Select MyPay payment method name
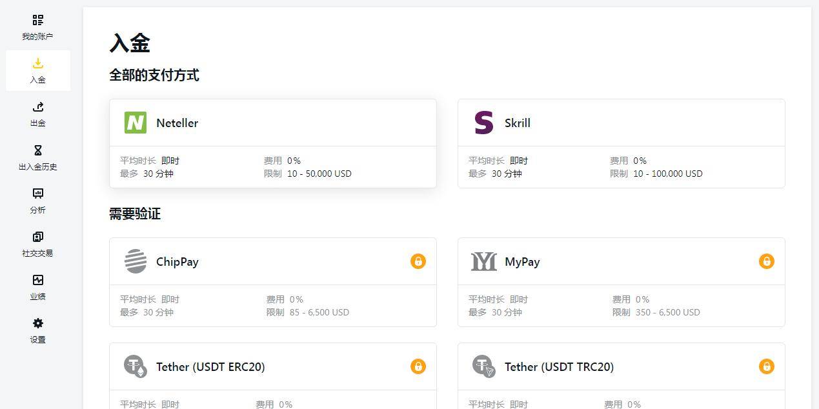The width and height of the screenshot is (819, 409). click(x=522, y=262)
